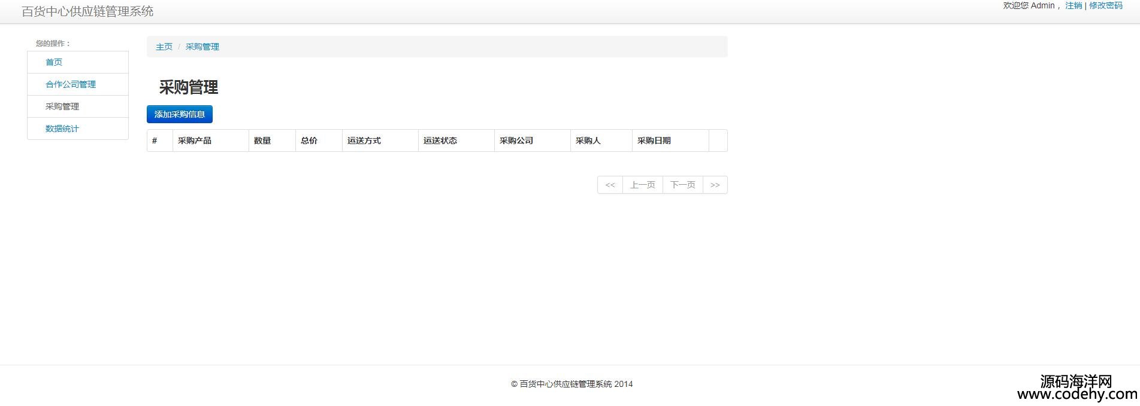Screen dimensions: 1140x406
Task: Click the 百货中心供应链管理系统 site title
Action: [87, 11]
